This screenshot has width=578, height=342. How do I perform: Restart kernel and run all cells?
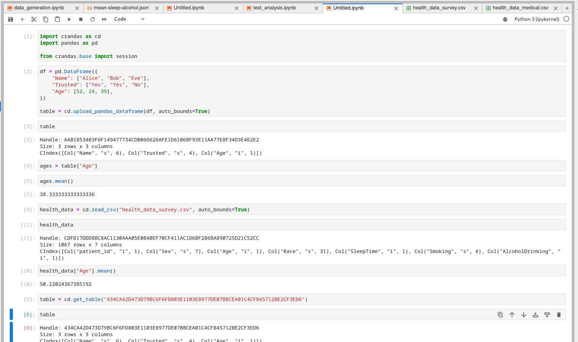point(103,19)
